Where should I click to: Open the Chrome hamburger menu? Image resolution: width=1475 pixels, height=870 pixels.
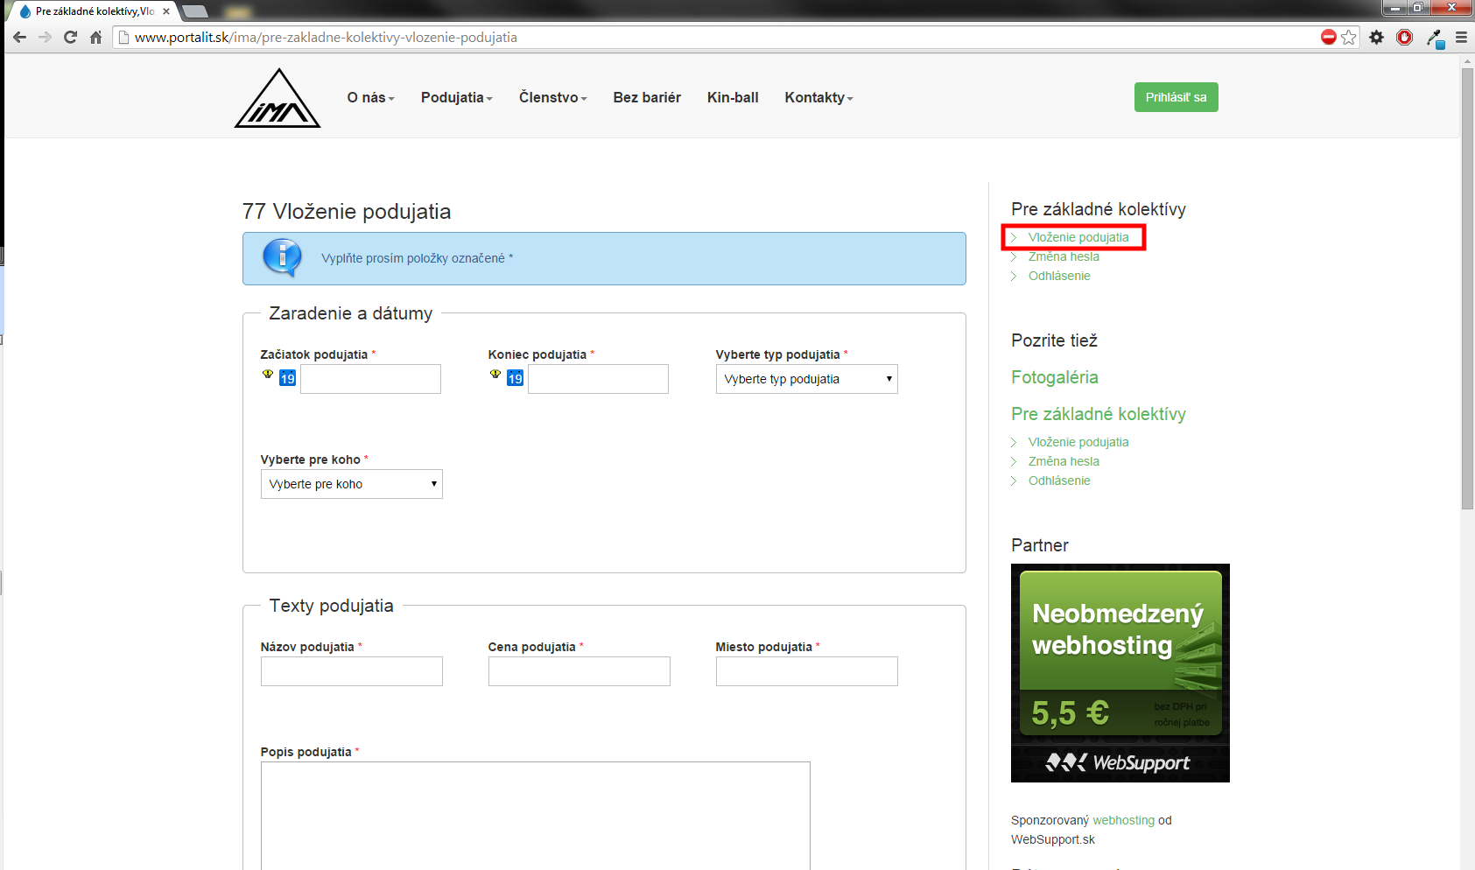[x=1461, y=37]
